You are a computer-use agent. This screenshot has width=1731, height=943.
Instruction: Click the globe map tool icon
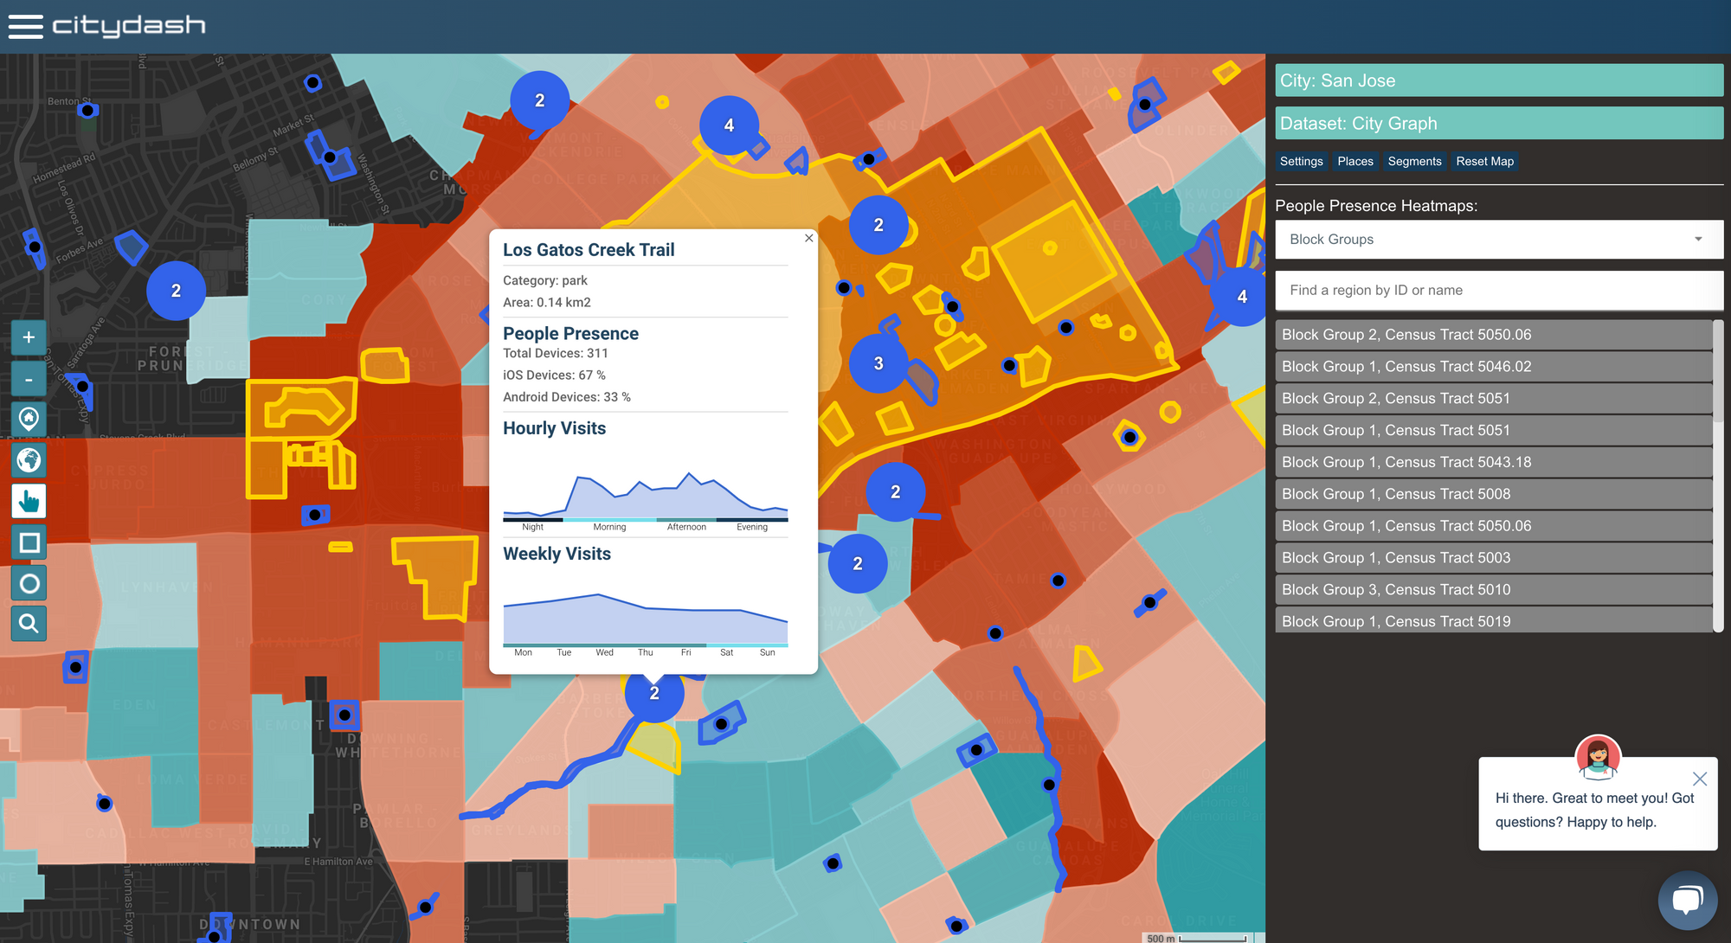pyautogui.click(x=29, y=460)
